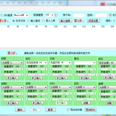Viewport: 116px width, 116px height.
Task: Click the up arrow of the tempo stepper
Action: click(56, 14)
